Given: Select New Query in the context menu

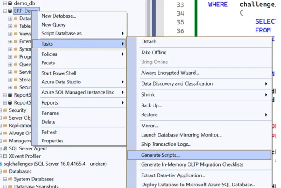Looking at the screenshot, I should point(53,25).
